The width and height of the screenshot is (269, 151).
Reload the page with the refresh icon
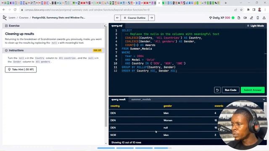pyautogui.click(x=15, y=10)
